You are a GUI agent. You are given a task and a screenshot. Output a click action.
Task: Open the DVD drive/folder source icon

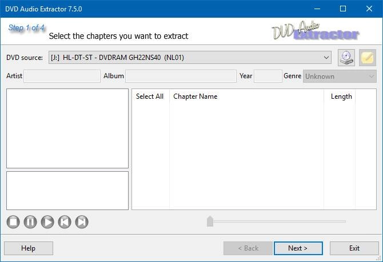pos(346,58)
